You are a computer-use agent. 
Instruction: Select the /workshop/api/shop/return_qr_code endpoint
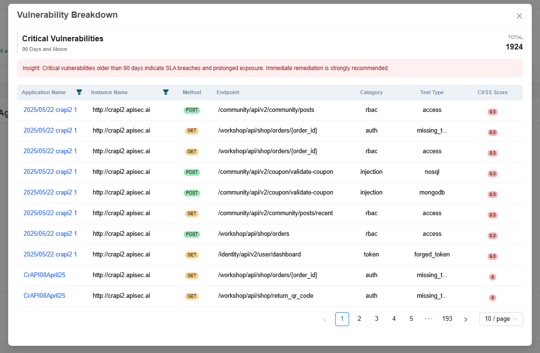pyautogui.click(x=265, y=296)
